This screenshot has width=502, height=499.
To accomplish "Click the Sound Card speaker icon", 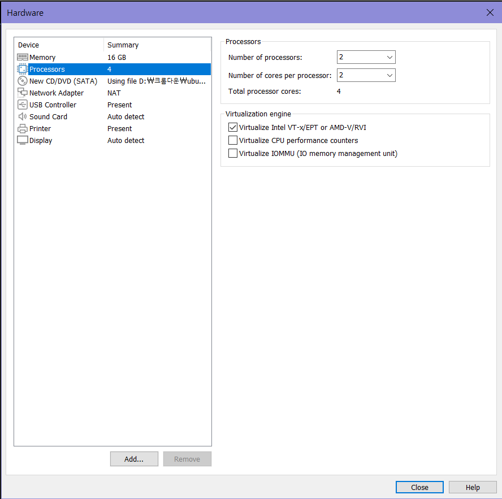I will coord(23,116).
